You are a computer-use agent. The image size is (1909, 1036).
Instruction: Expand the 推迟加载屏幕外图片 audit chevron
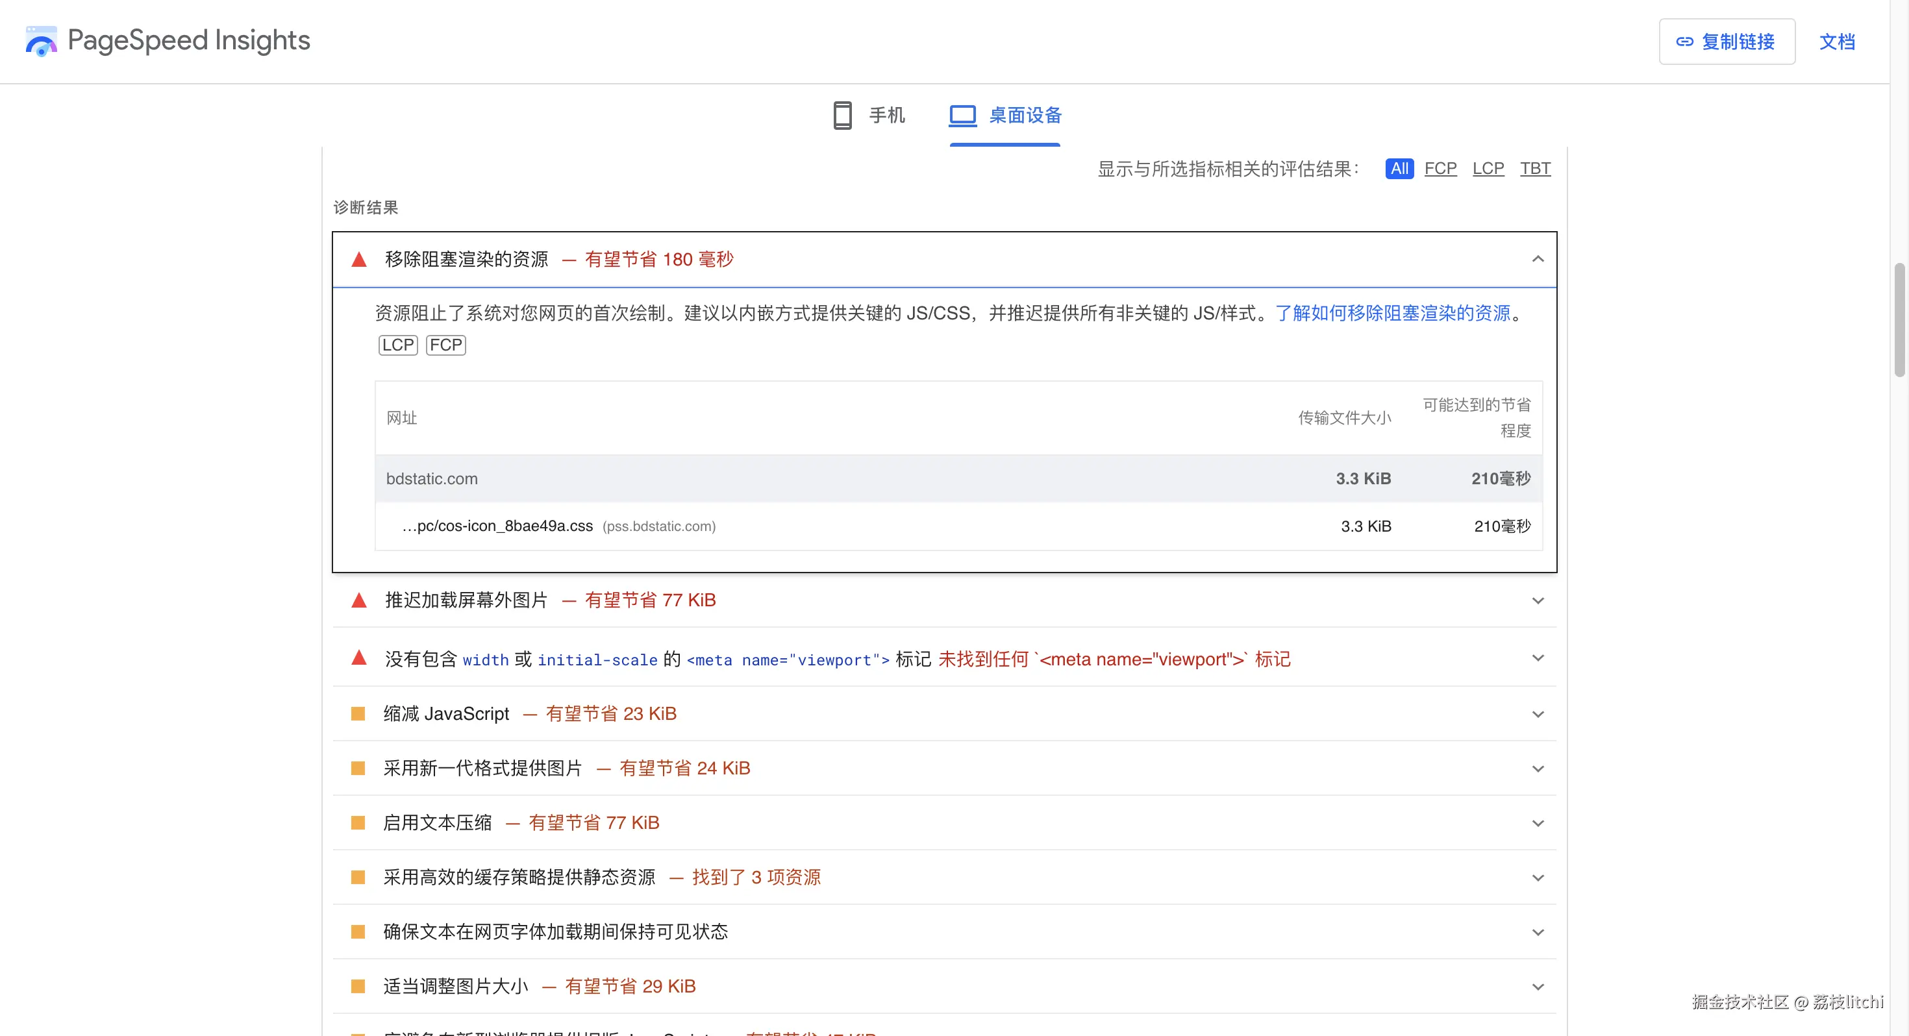[x=1538, y=601]
